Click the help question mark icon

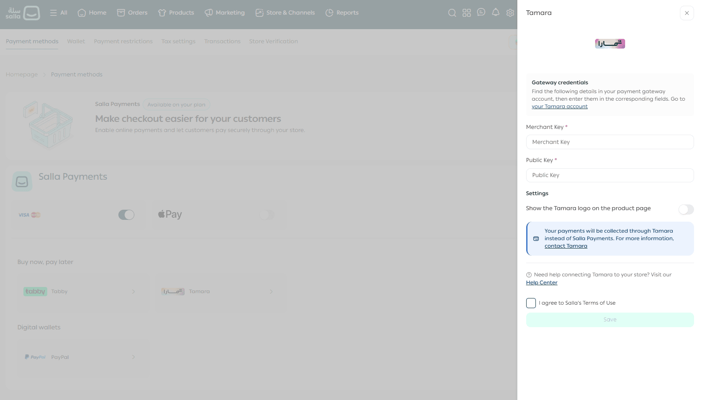coord(529,275)
